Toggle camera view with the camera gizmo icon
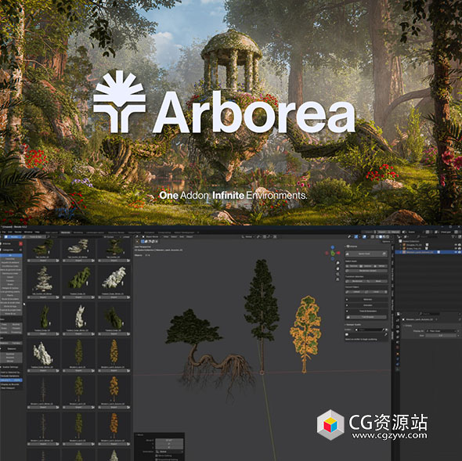The width and height of the screenshot is (462, 461). pyautogui.click(x=337, y=274)
